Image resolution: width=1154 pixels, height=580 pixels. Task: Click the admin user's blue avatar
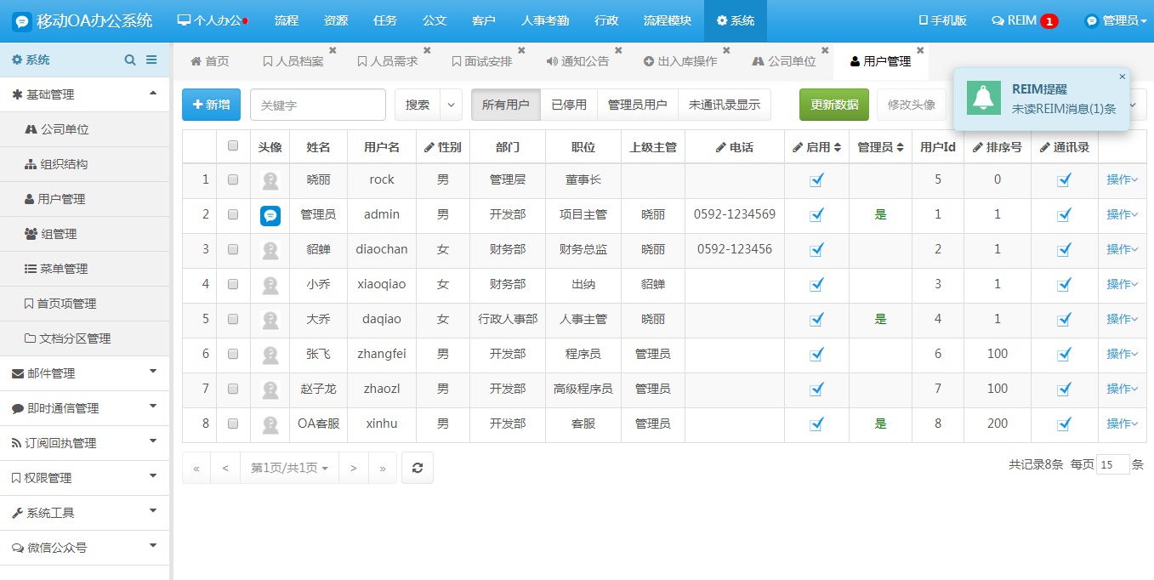(270, 215)
